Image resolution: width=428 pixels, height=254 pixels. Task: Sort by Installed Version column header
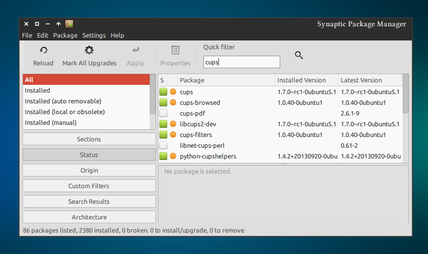point(307,80)
